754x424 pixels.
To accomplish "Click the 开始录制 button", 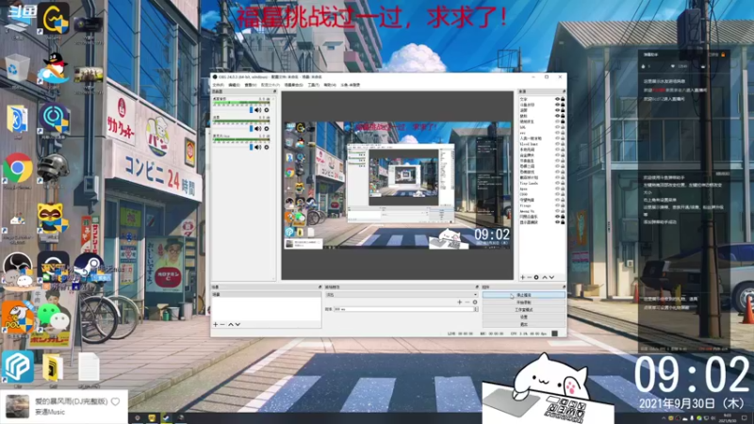I will coord(524,302).
